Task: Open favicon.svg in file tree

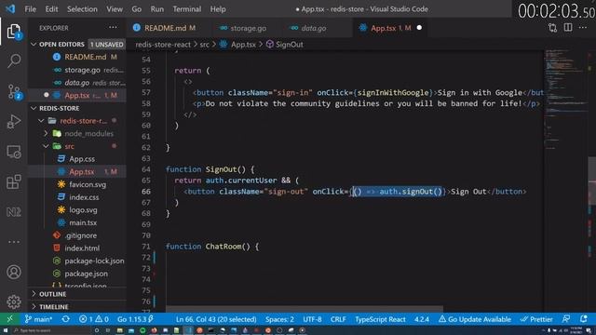Action: click(x=88, y=184)
